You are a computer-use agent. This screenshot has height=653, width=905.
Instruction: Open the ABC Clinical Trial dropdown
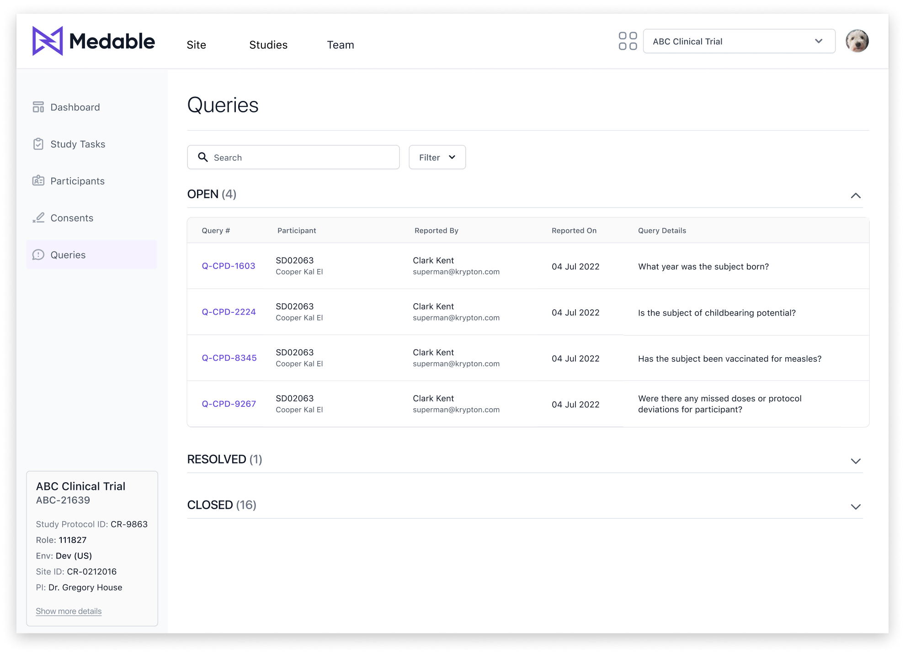click(739, 41)
